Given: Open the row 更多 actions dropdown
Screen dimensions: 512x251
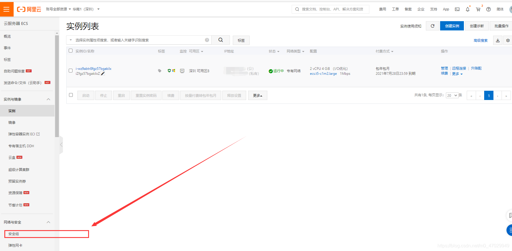Looking at the screenshot, I should tap(457, 74).
